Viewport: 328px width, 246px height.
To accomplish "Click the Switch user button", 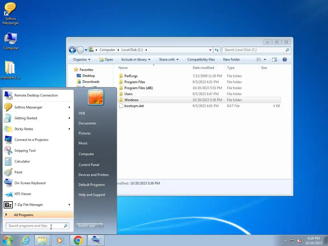I will point(87,226).
